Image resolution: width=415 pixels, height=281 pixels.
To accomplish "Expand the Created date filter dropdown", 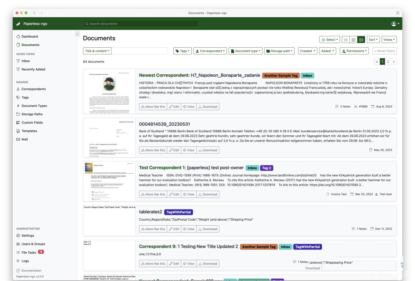I will pos(307,51).
